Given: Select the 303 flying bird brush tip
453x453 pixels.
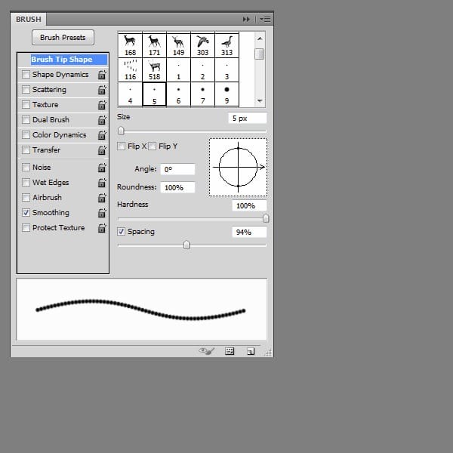Looking at the screenshot, I should 202,45.
